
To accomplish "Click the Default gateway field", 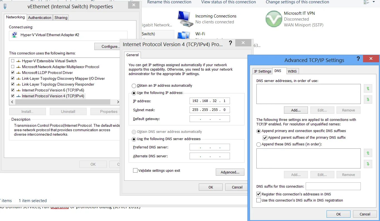I will 210,119.
